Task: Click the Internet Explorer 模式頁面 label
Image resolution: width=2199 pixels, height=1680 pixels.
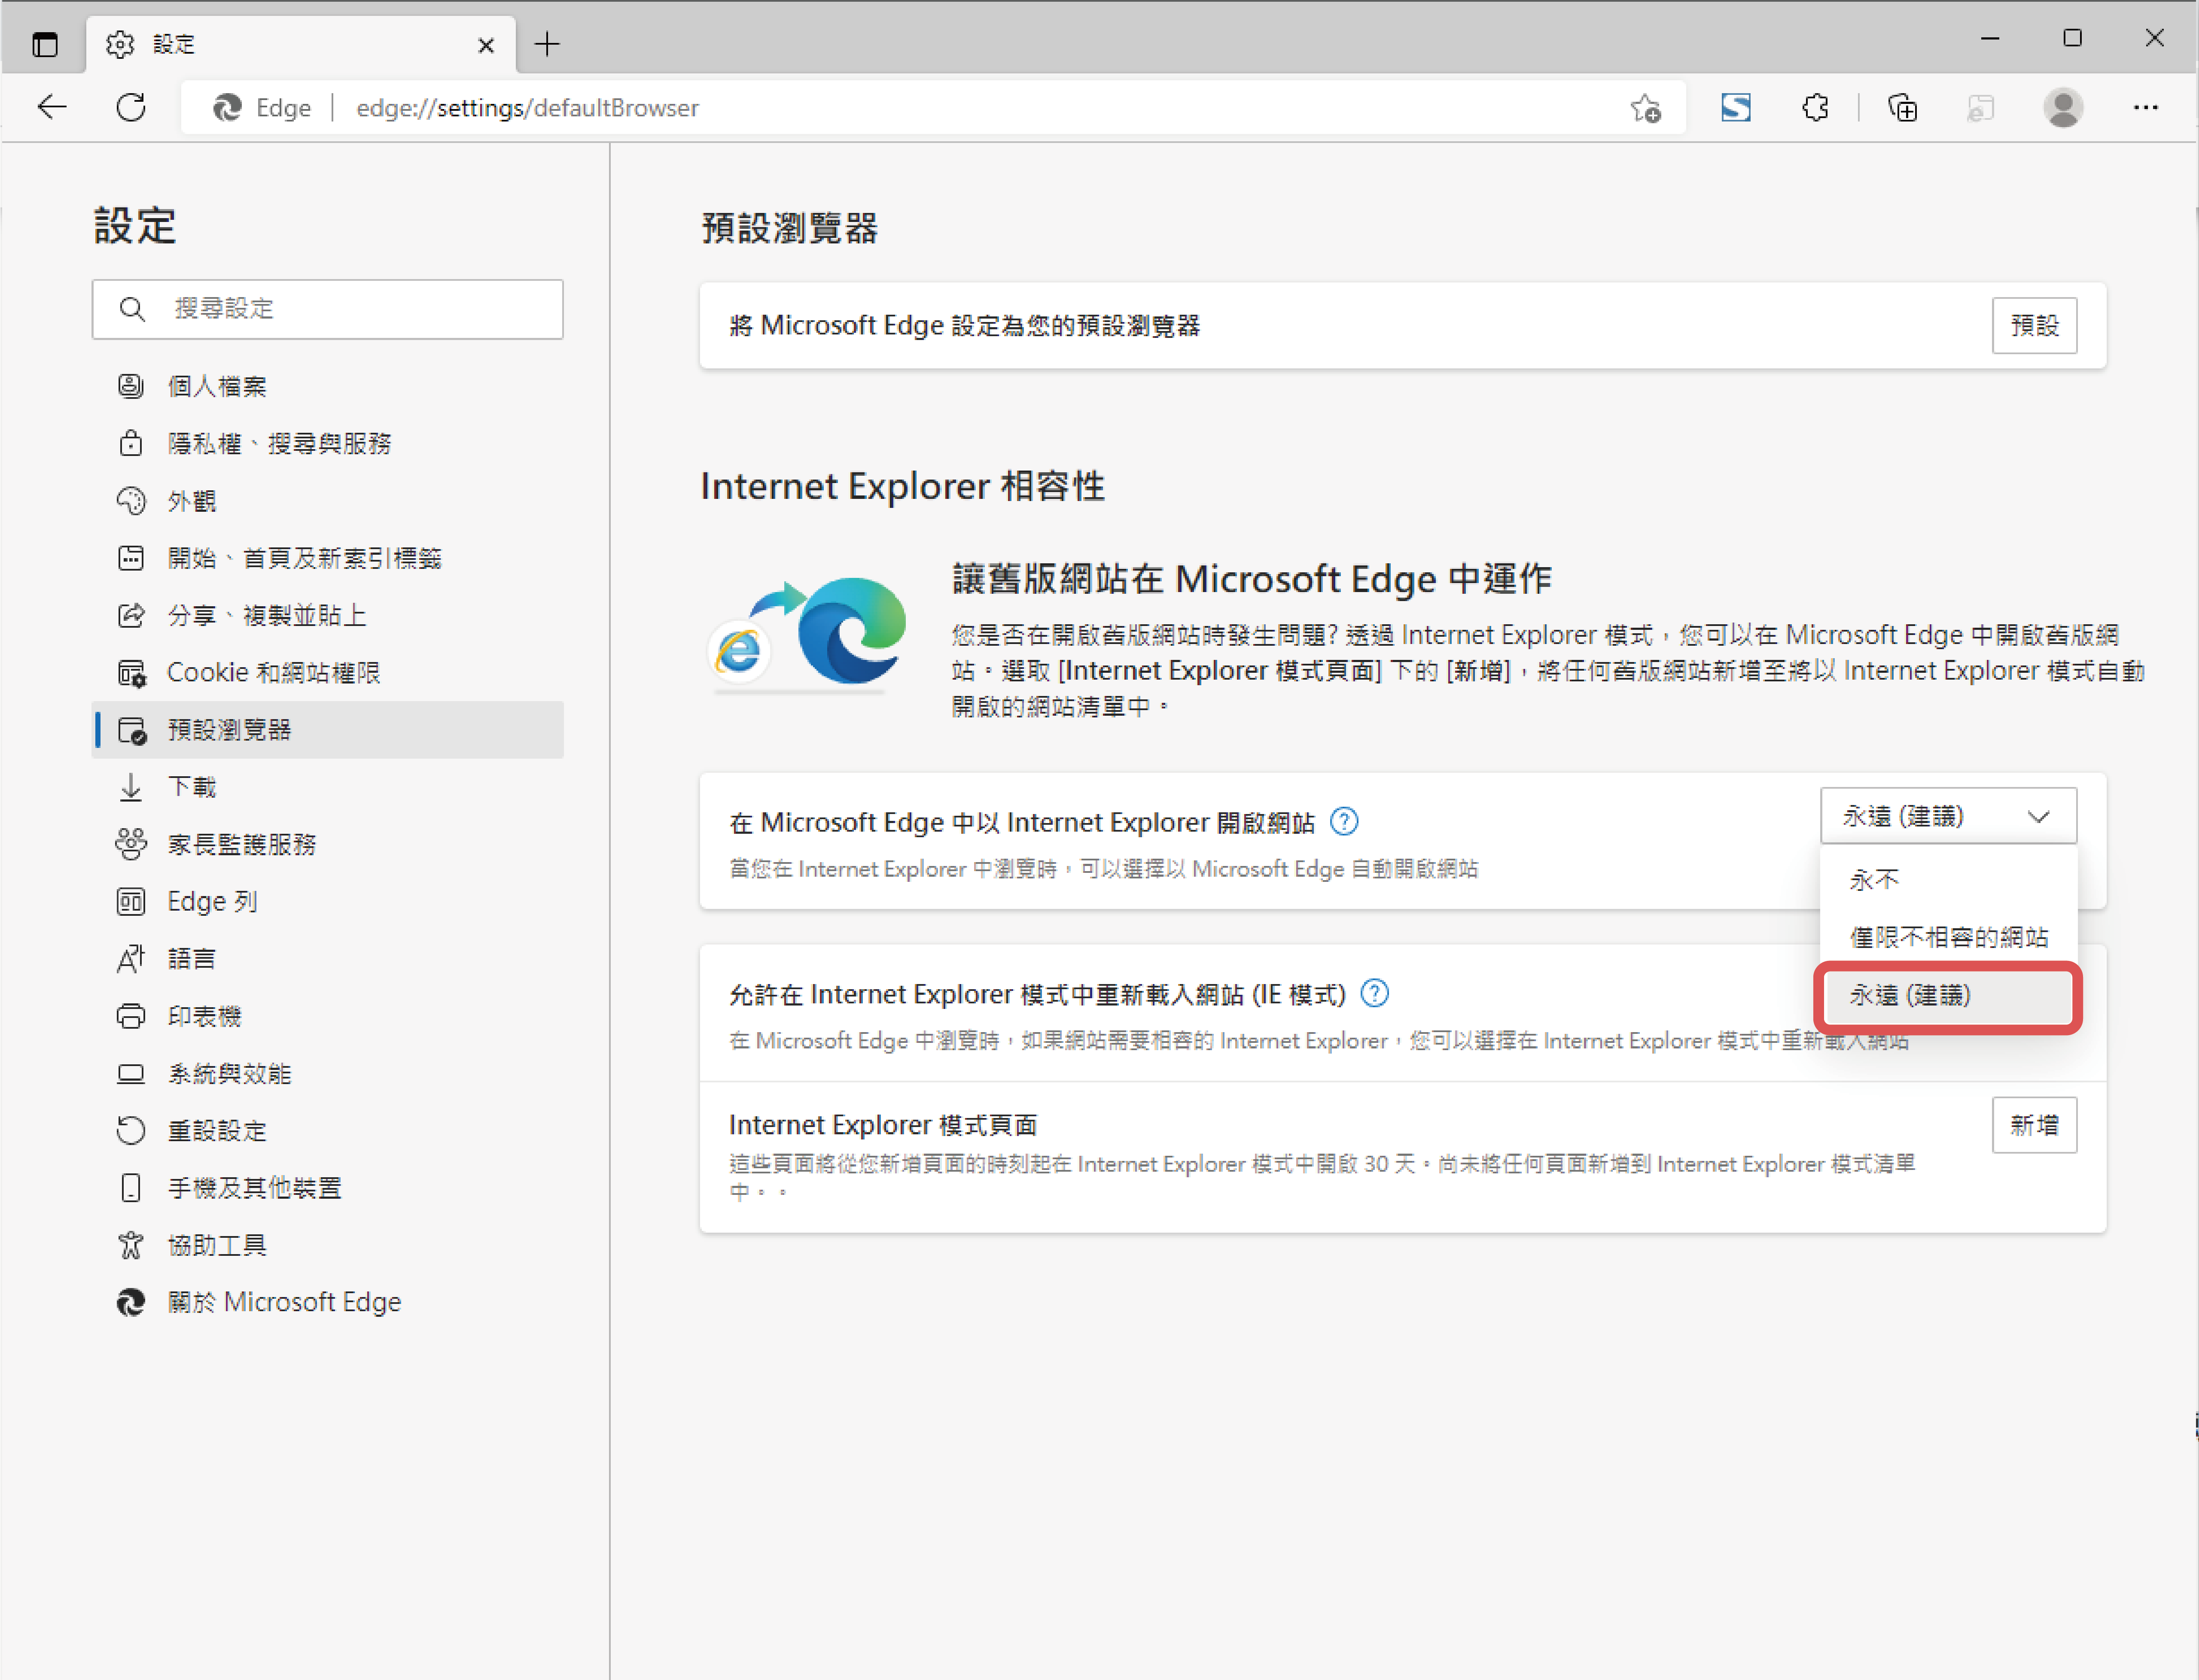Action: 883,1125
